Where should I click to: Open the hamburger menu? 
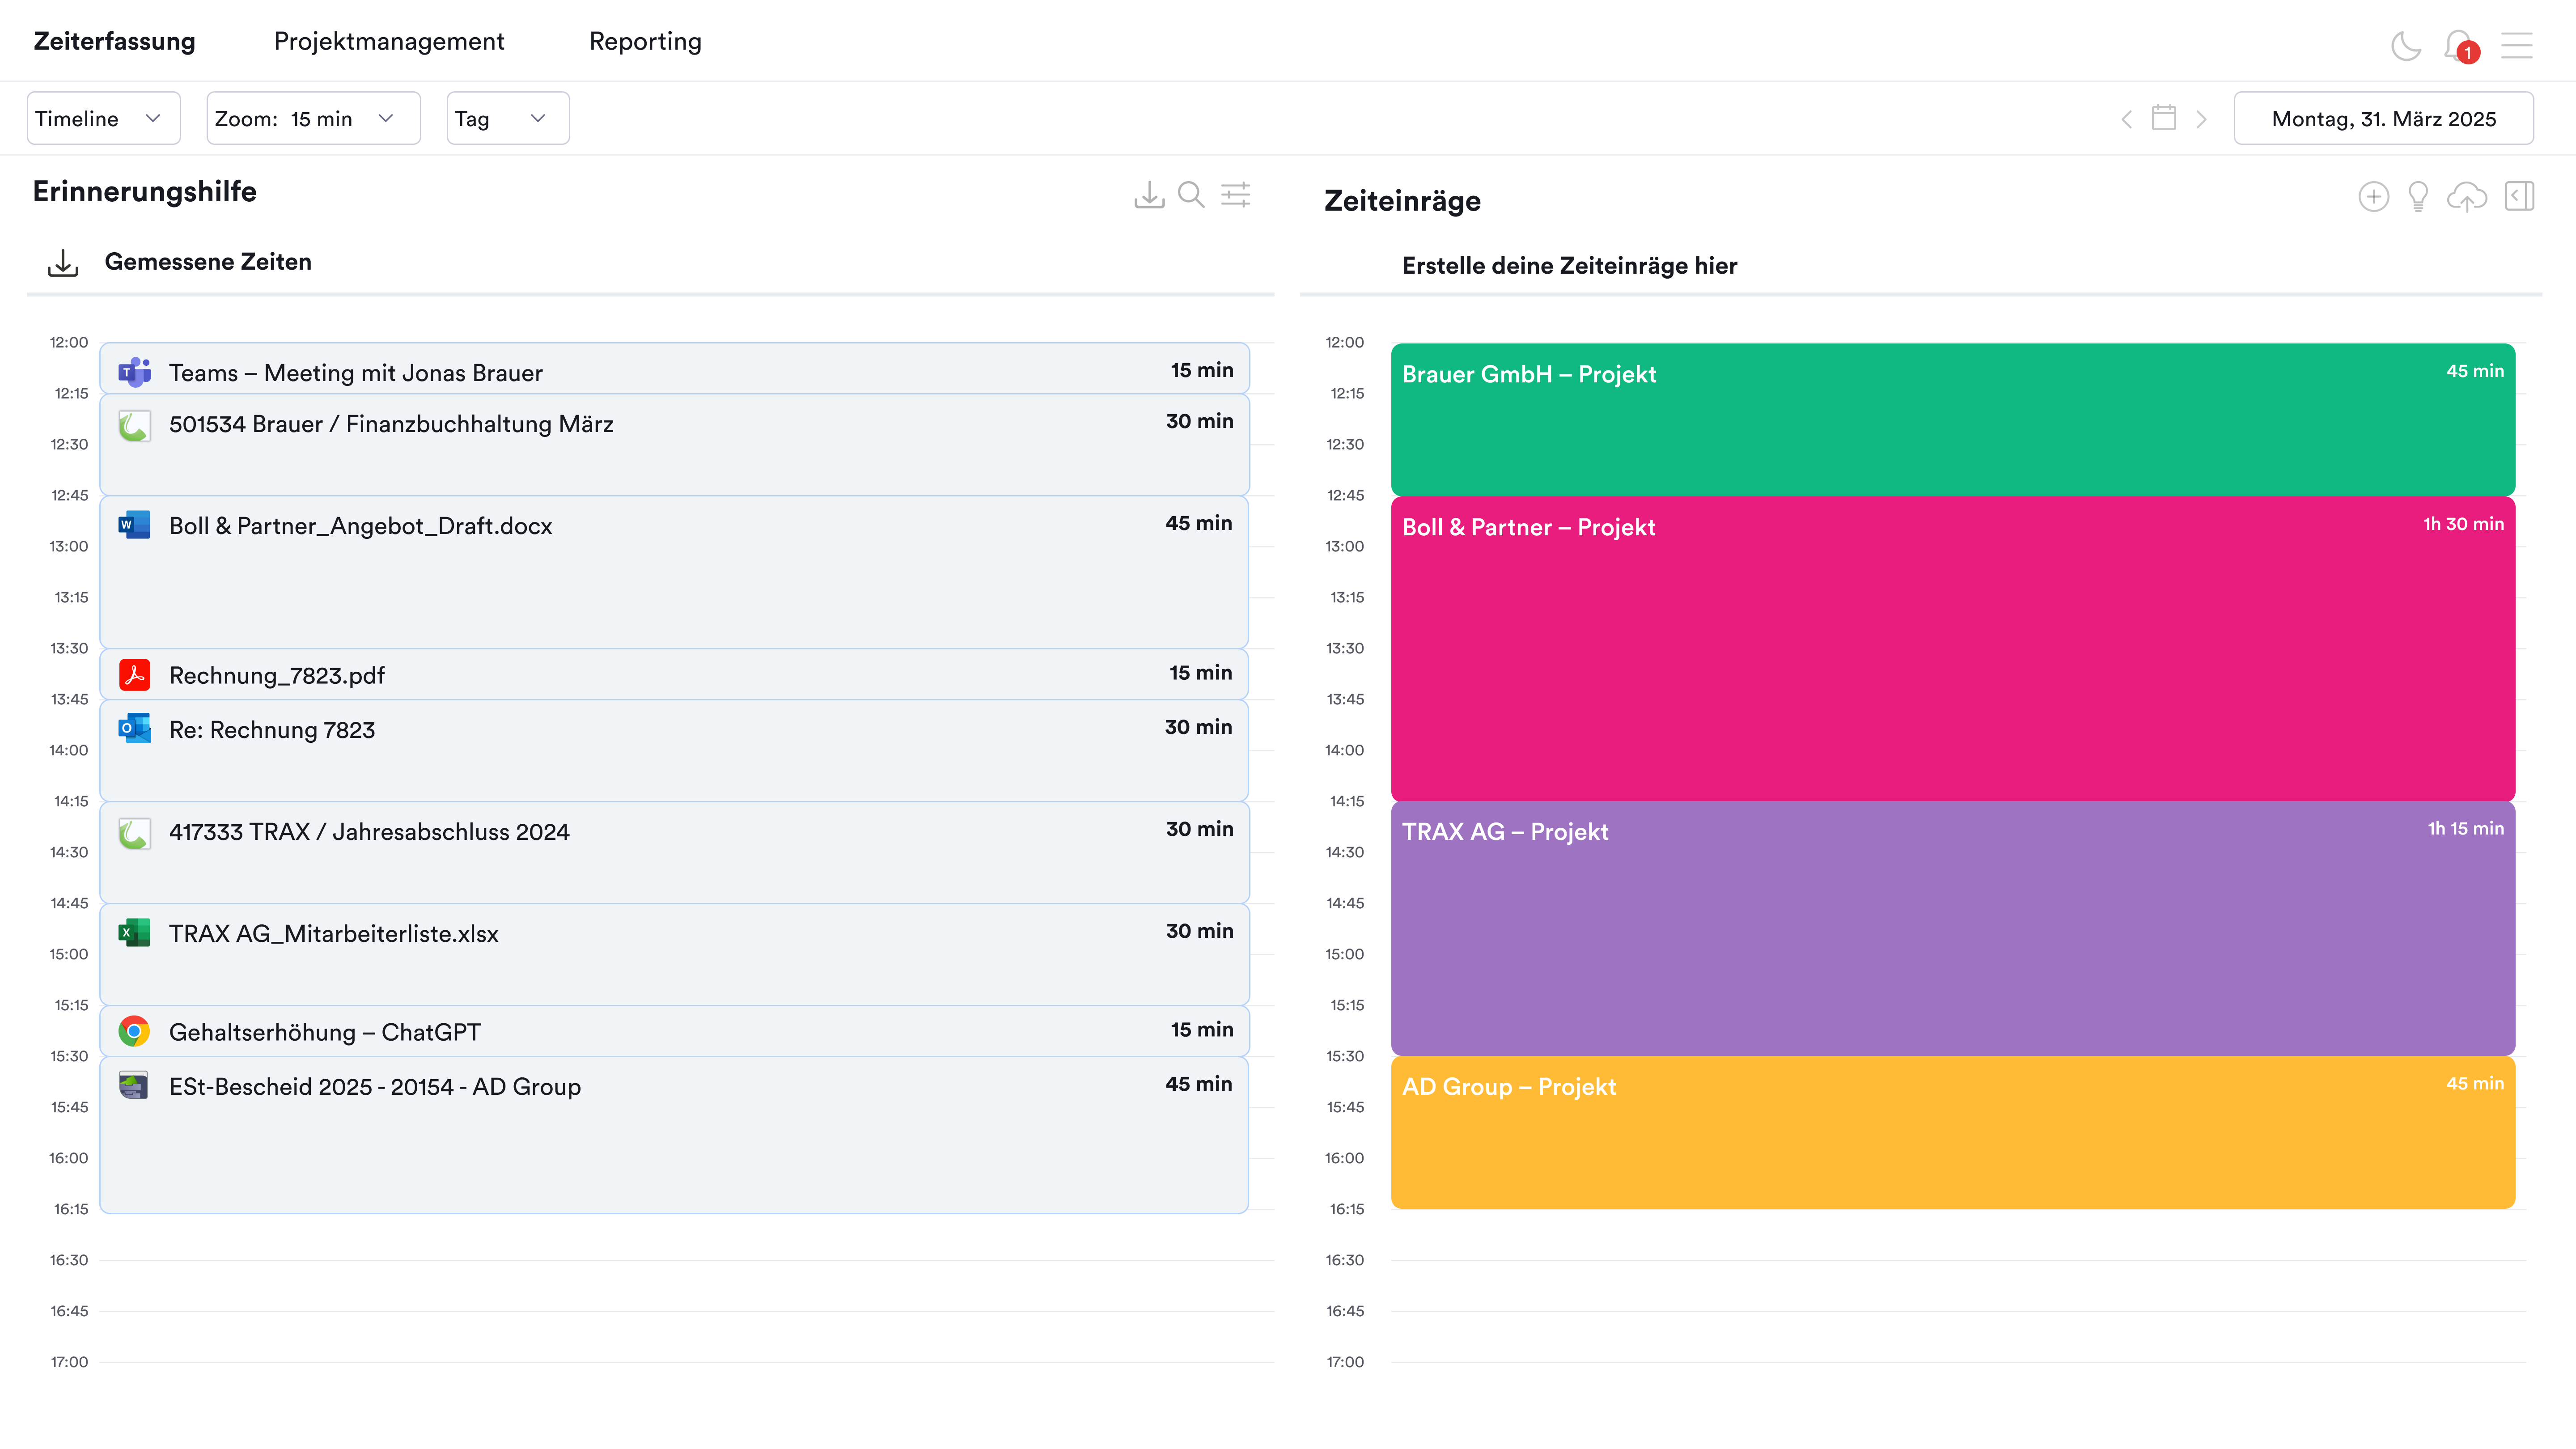pyautogui.click(x=2516, y=45)
